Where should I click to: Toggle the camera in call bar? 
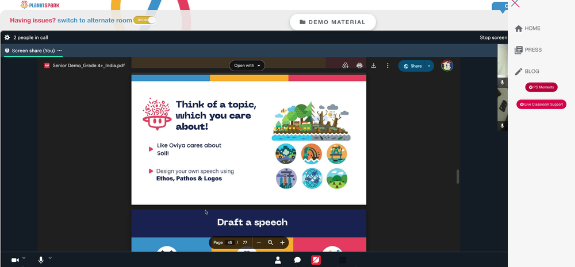[x=15, y=260]
